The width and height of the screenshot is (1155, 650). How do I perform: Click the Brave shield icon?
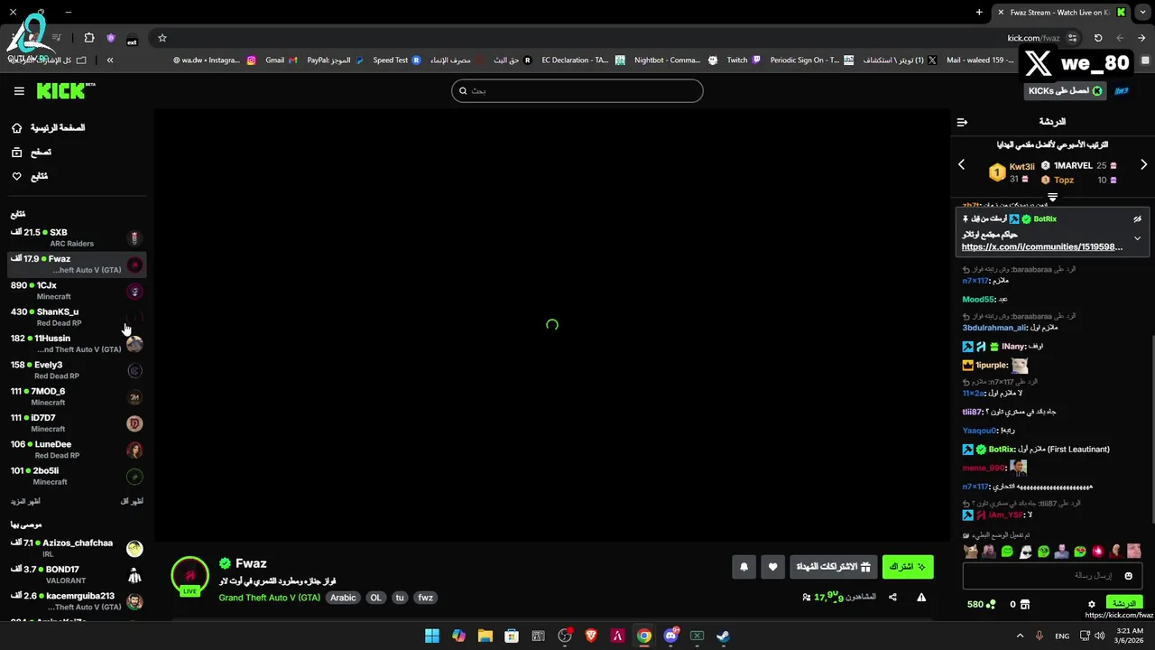coord(111,38)
